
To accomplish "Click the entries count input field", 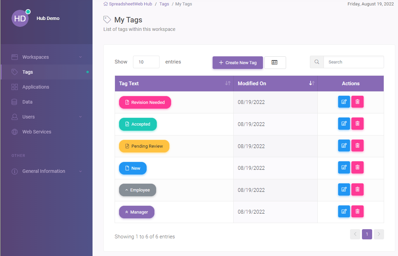I will pos(146,62).
